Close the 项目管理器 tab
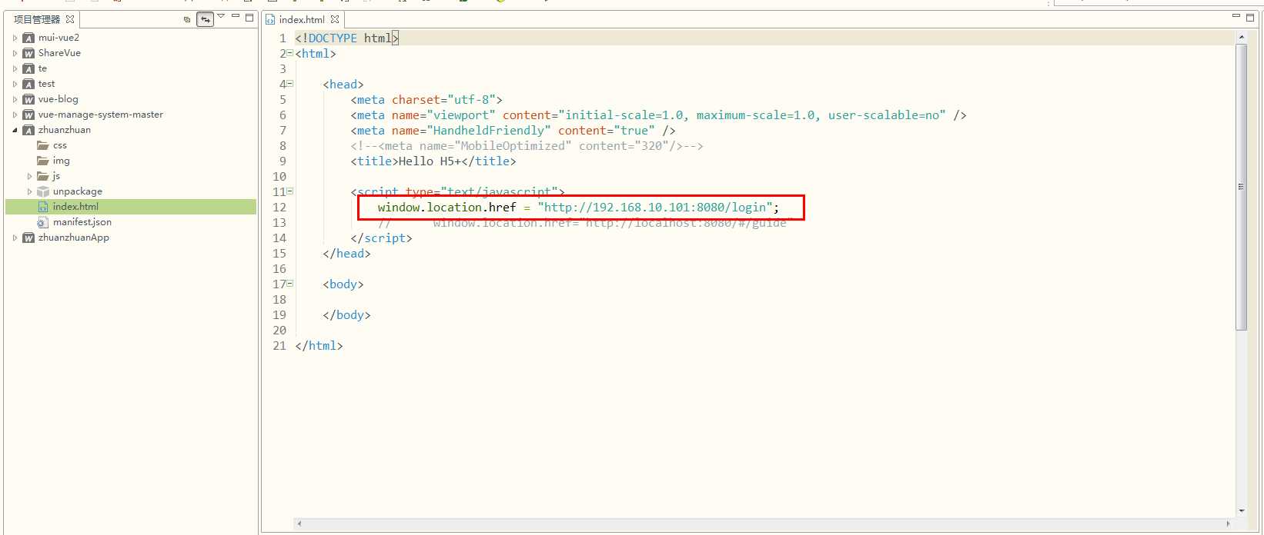This screenshot has width=1264, height=535. (70, 19)
